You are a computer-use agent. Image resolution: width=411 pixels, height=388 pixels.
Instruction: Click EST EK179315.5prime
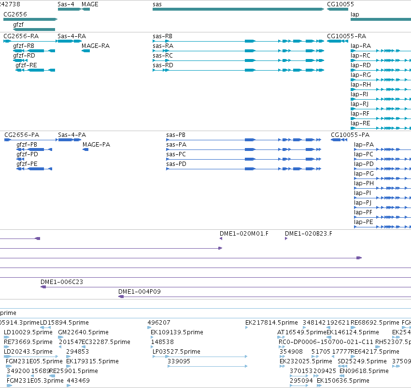68,366
